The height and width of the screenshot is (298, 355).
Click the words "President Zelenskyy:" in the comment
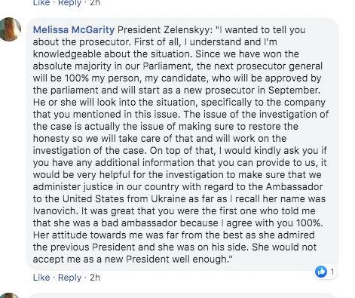[165, 30]
